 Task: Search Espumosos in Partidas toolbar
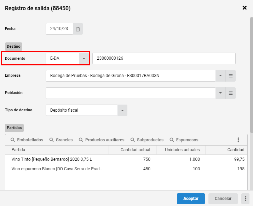click(184, 140)
